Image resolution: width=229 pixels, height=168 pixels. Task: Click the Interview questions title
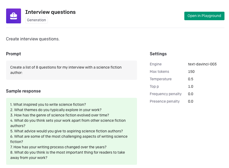(x=50, y=12)
